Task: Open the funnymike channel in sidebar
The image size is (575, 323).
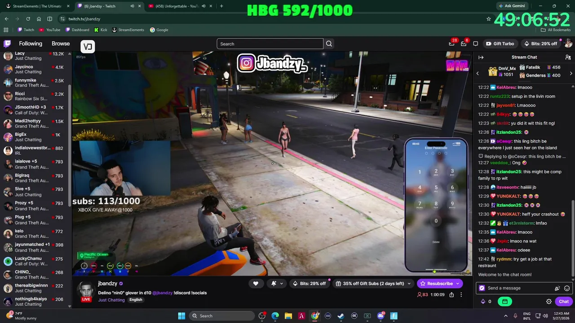Action: (x=35, y=83)
